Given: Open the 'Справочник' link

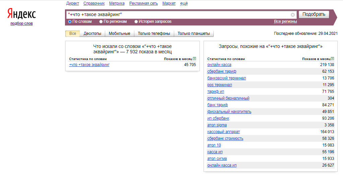Looking at the screenshot, I should pos(94,3).
